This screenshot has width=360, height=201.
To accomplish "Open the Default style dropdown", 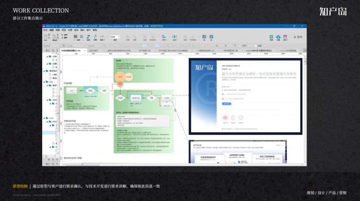I will click(52, 45).
